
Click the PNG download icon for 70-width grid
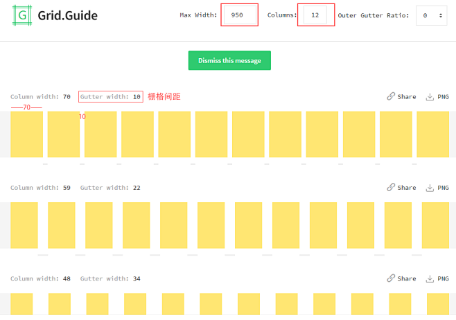point(430,97)
